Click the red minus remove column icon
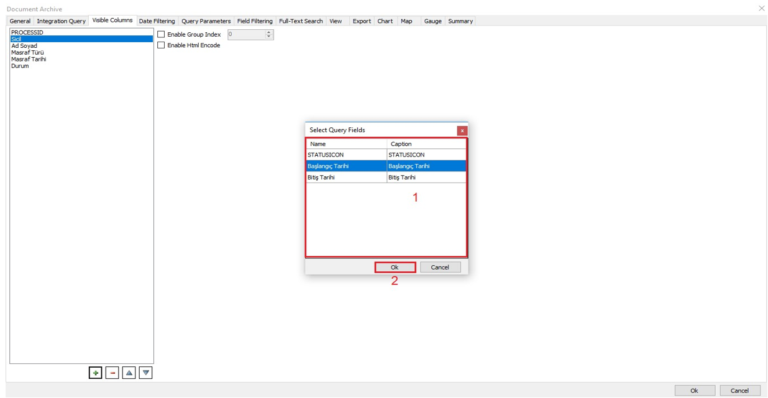This screenshot has height=398, width=768. coord(112,373)
